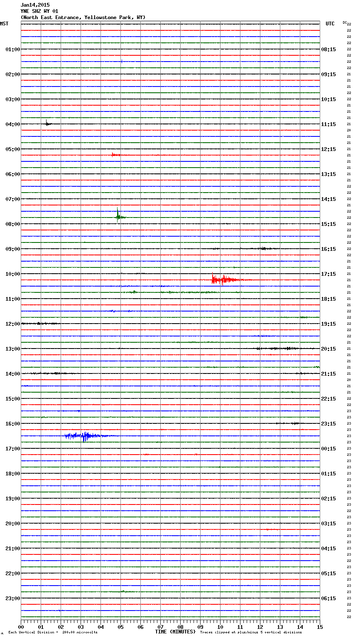Click the MST column header

pos(4,24)
